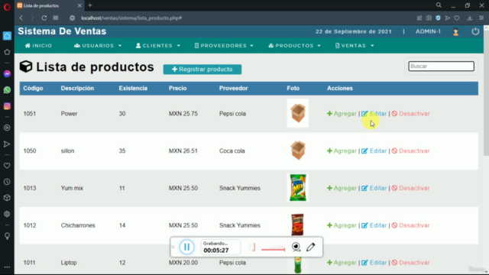Expand PROVEEDORES dropdown menu
The image size is (489, 275).
click(224, 46)
